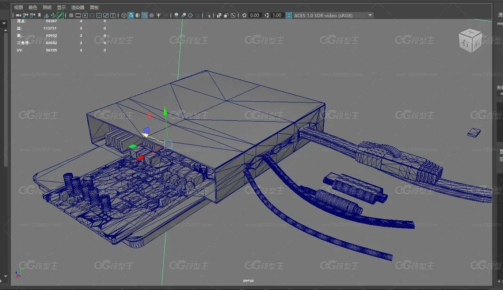Click the down arrow in left sidebar

pyautogui.click(x=4, y=23)
